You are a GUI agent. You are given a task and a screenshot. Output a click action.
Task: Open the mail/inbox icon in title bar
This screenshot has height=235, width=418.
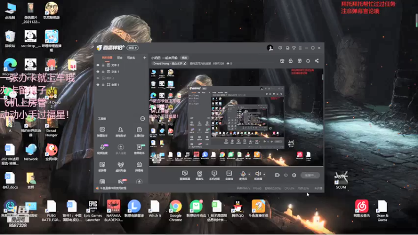[x=287, y=48]
